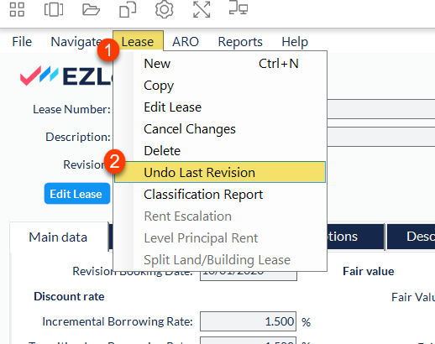Click the copy documents toolbar icon
The width and height of the screenshot is (435, 344).
click(x=128, y=9)
